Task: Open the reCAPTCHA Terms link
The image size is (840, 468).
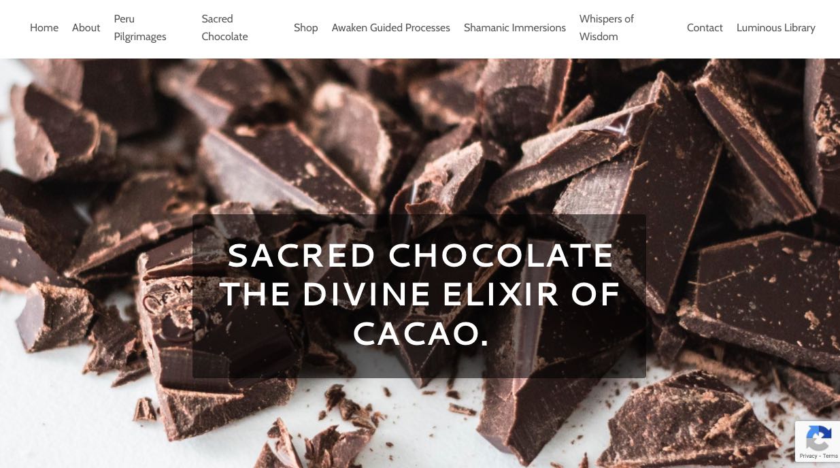Action: point(830,456)
